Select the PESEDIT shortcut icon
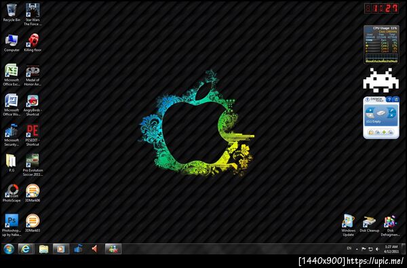Screen dimensions: 407x268 33,135
